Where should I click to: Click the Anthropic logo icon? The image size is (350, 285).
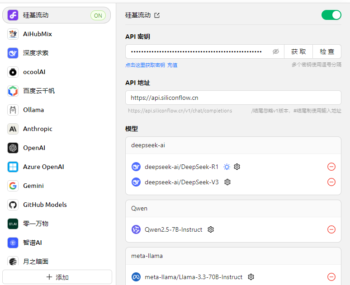point(13,129)
